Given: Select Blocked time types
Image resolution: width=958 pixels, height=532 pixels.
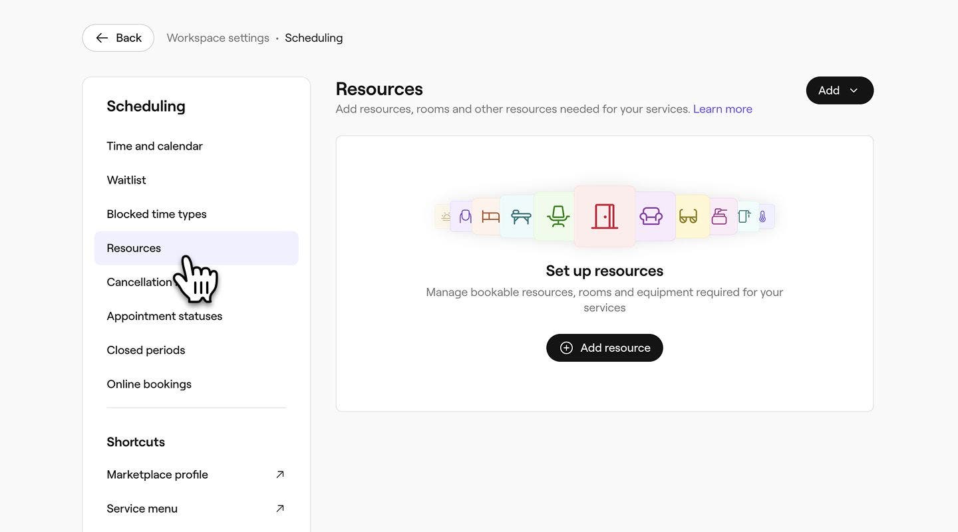Looking at the screenshot, I should coord(156,213).
